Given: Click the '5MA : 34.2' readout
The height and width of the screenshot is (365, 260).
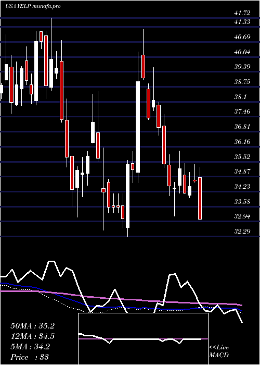Looking at the screenshot, I should click(30, 347).
